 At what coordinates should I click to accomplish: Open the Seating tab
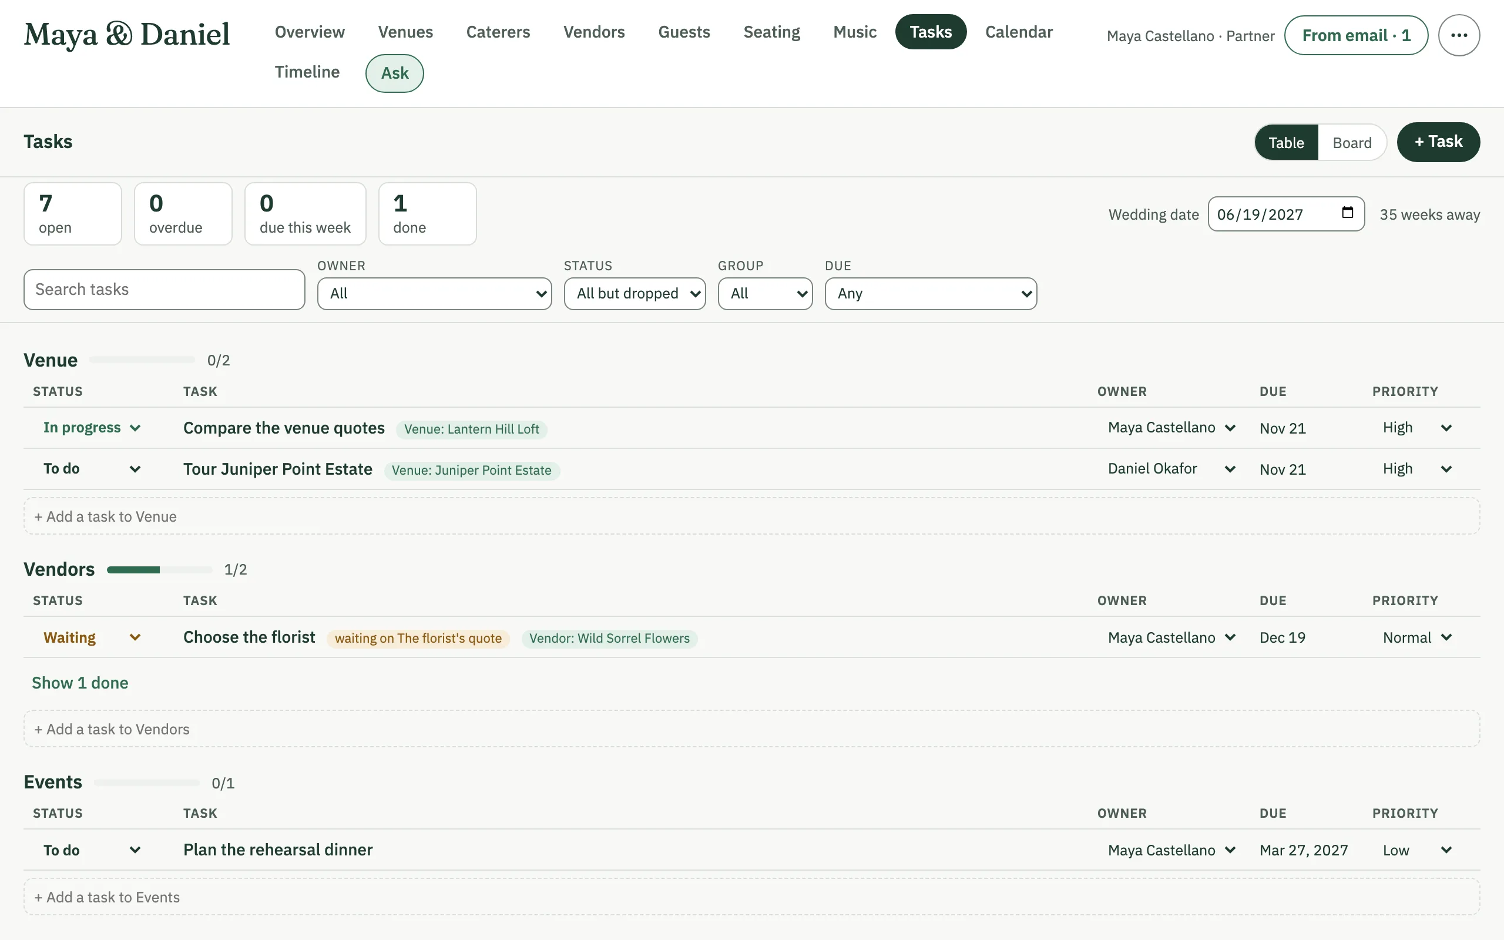[771, 32]
